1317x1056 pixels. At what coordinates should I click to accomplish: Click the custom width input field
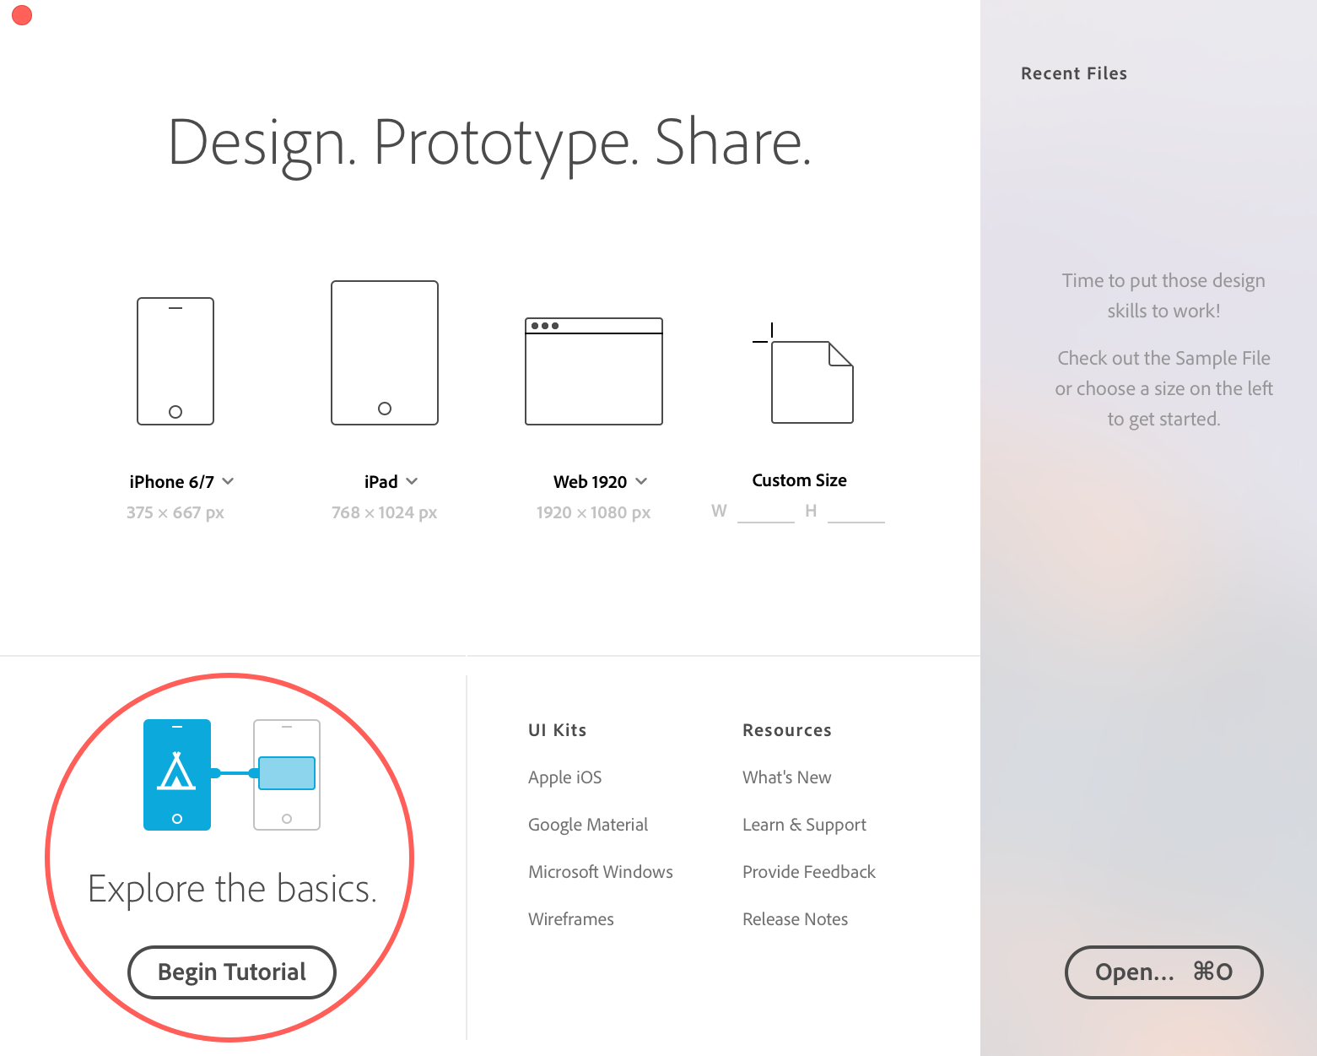[765, 512]
